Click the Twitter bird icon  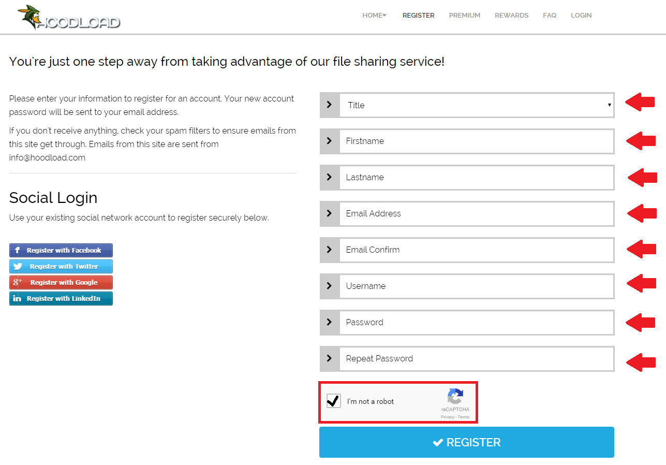coord(18,267)
